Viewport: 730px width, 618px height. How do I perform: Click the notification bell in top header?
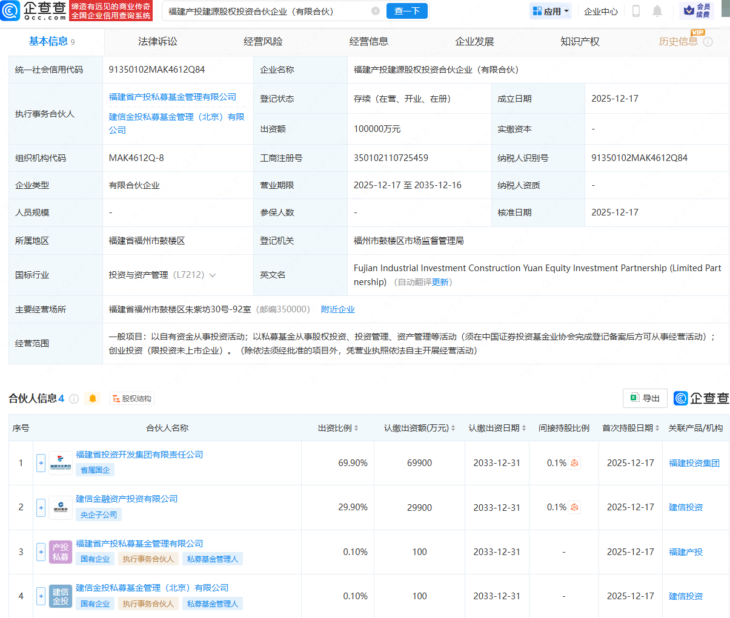[x=657, y=11]
